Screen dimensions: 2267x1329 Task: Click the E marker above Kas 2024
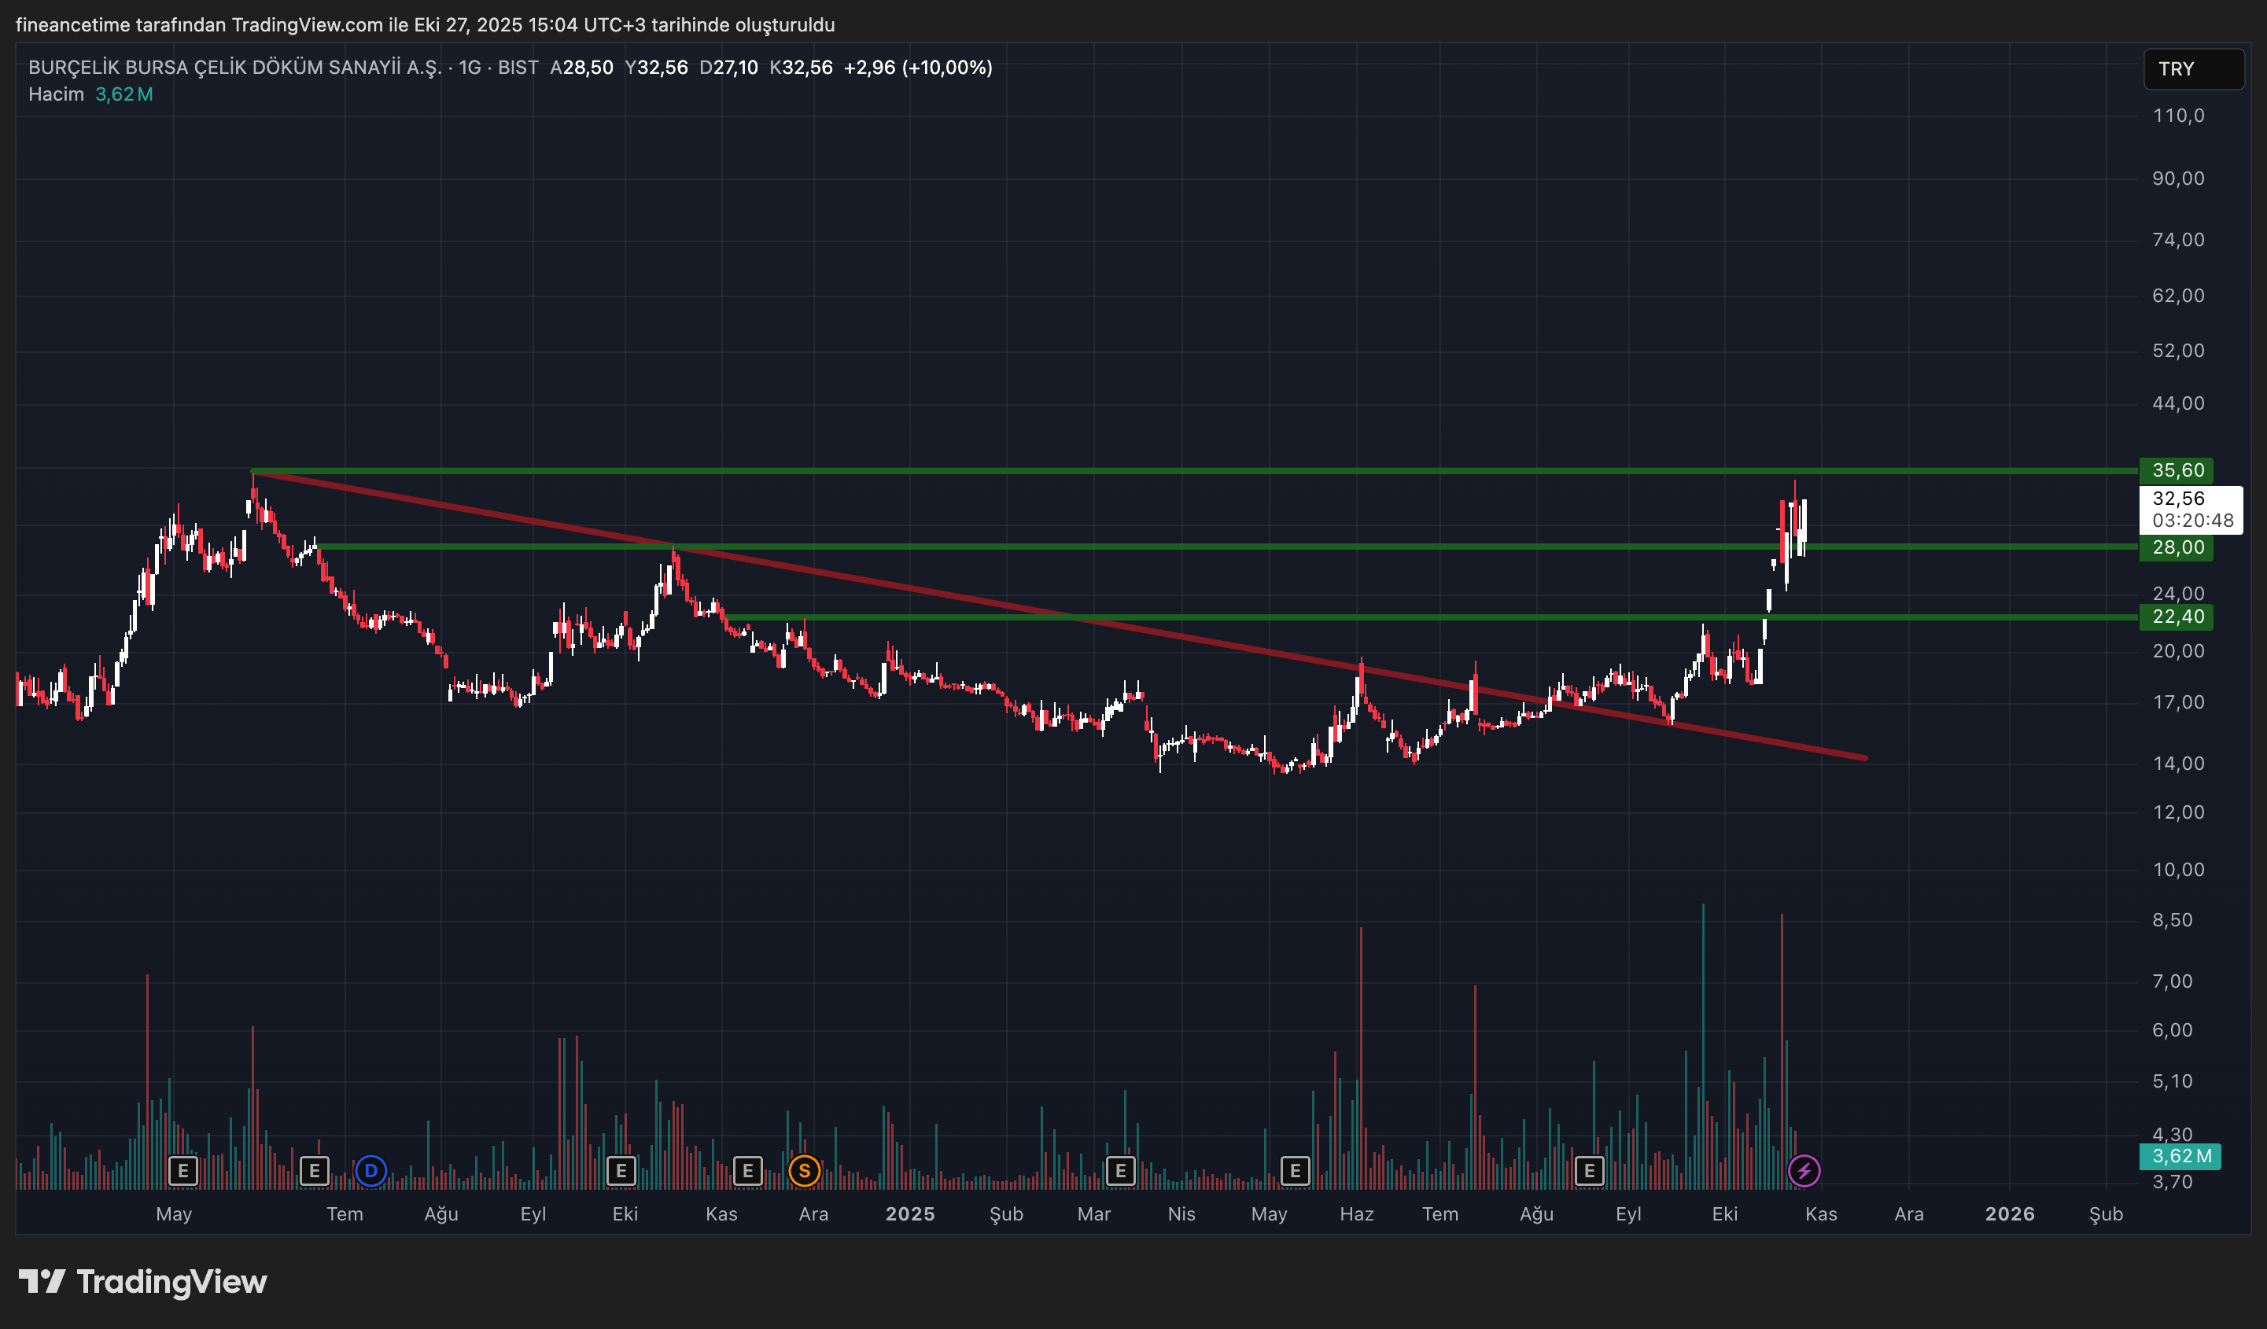(x=747, y=1171)
